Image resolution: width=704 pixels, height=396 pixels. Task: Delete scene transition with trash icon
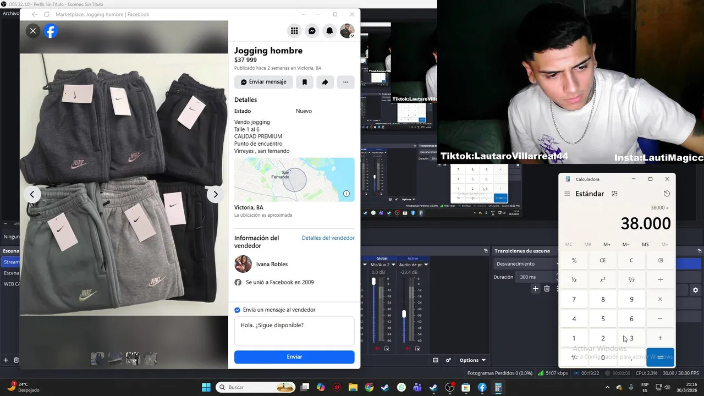tap(547, 288)
